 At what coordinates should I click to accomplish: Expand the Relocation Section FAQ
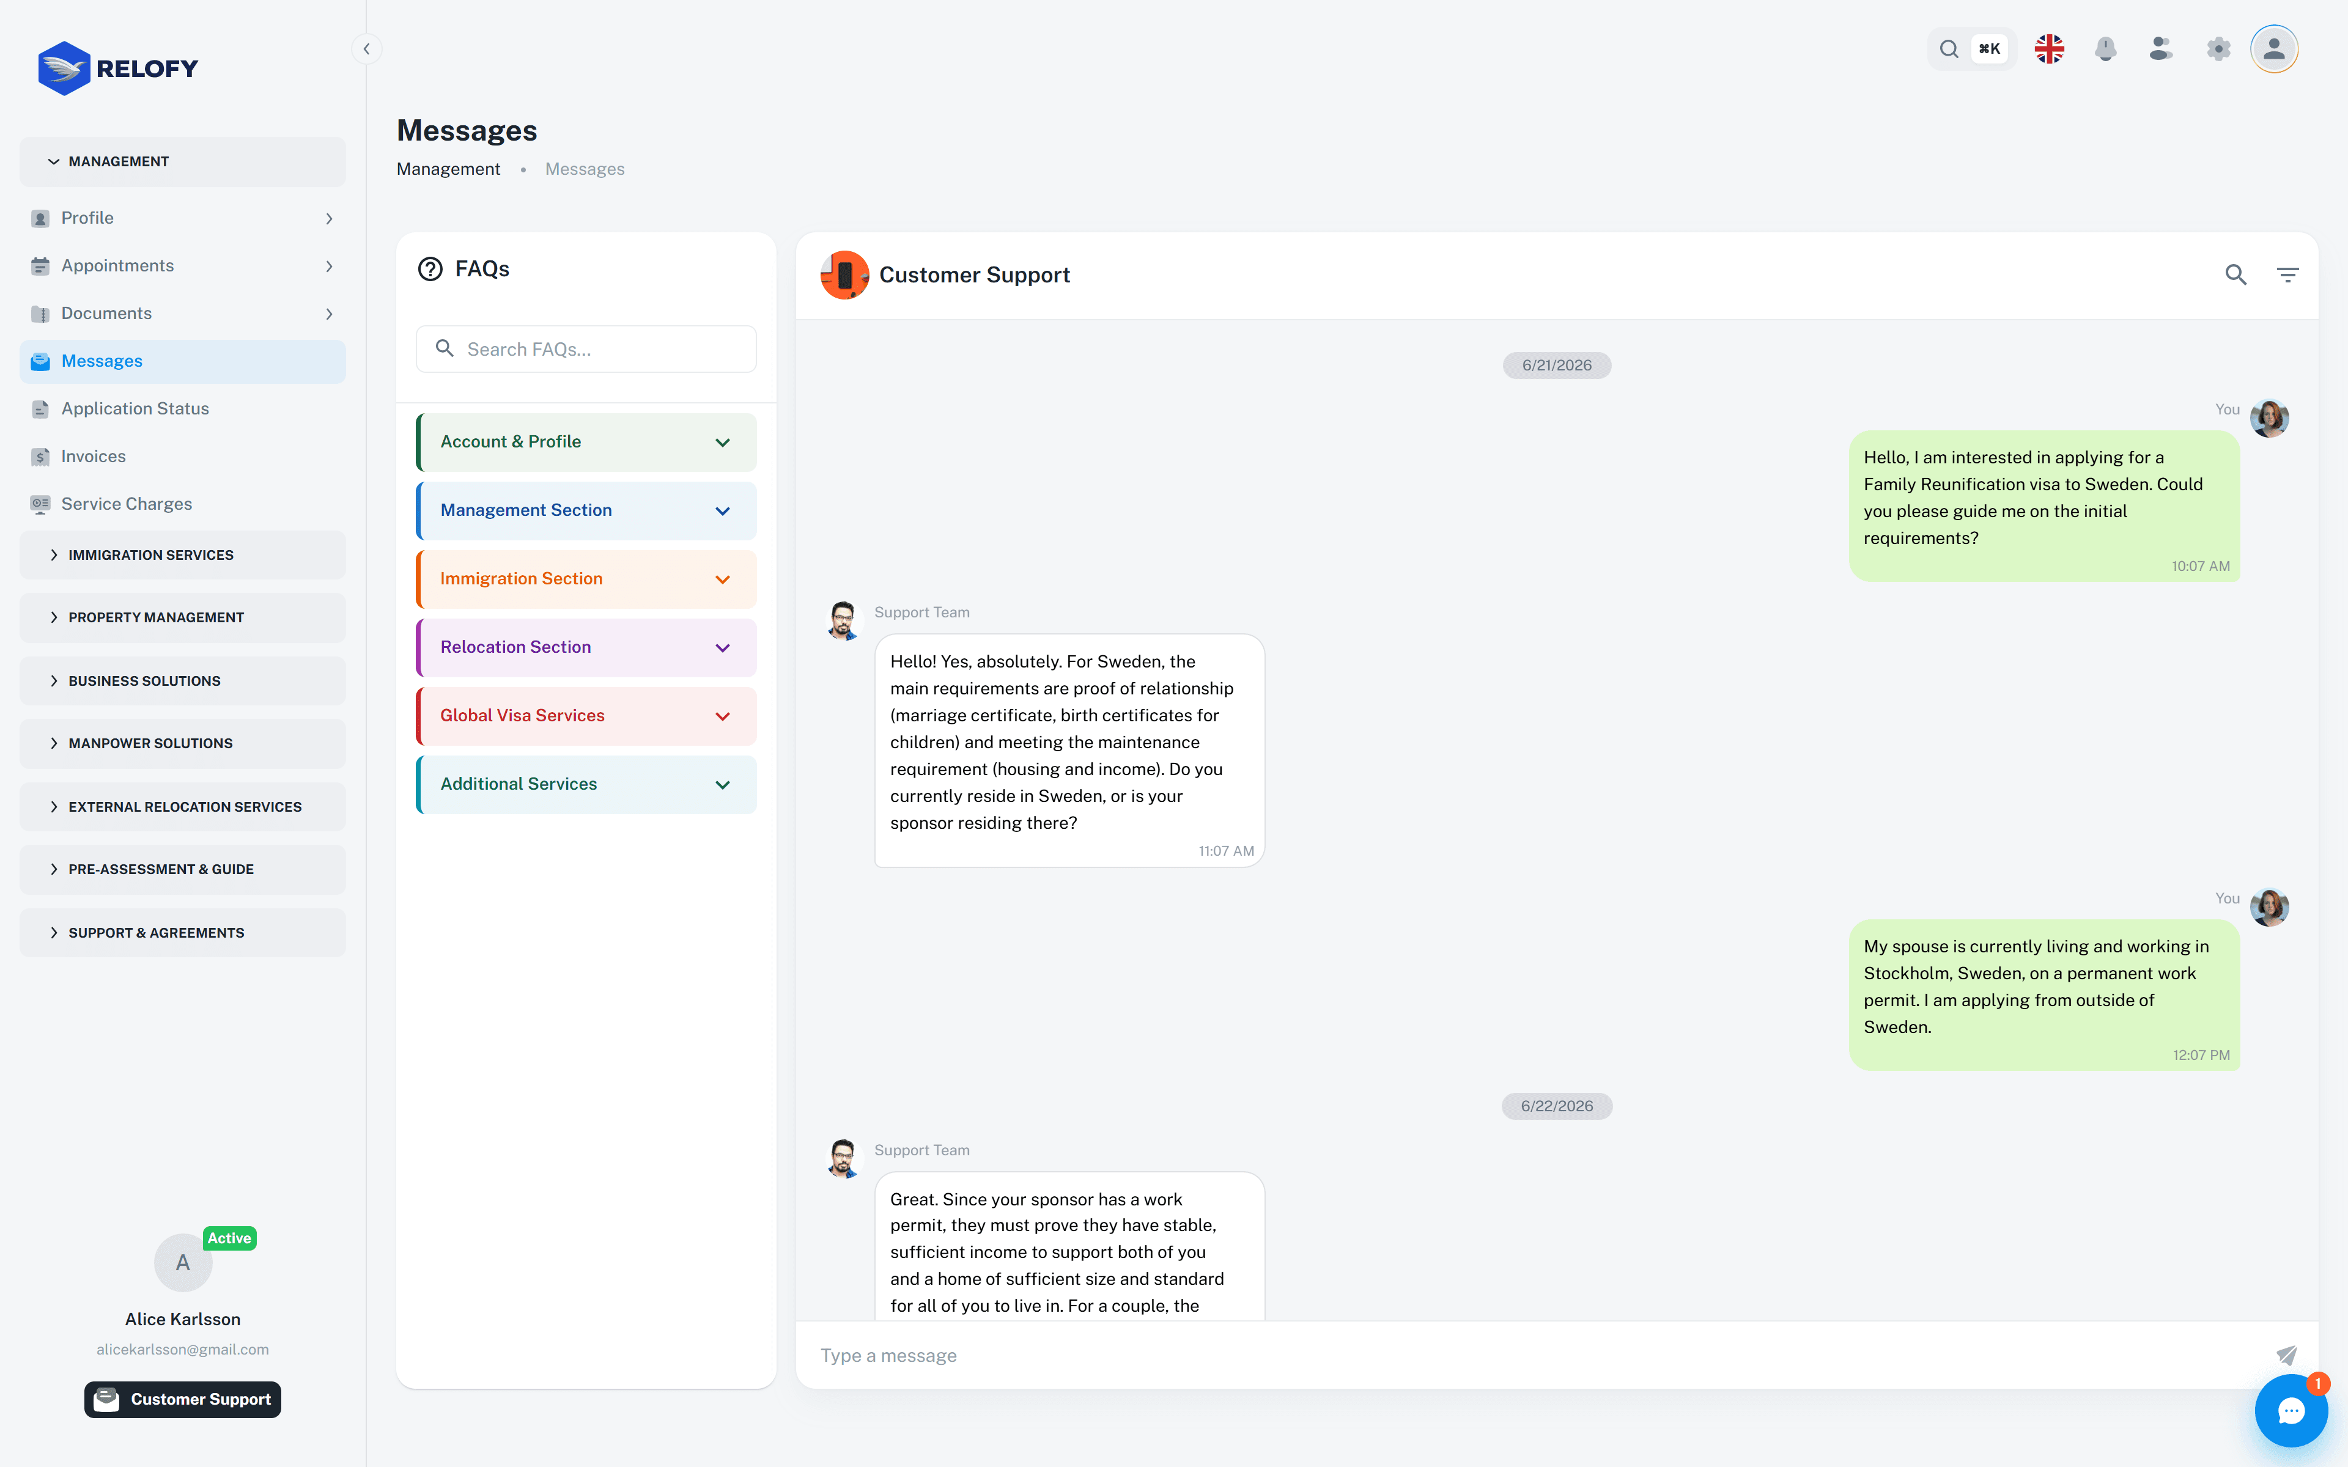[x=586, y=647]
